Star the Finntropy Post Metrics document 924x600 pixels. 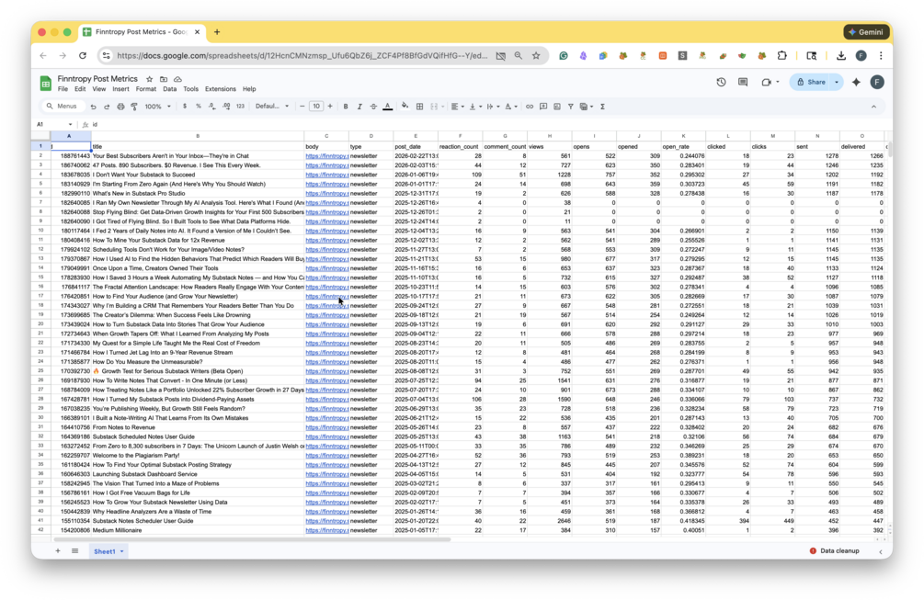[x=149, y=79]
